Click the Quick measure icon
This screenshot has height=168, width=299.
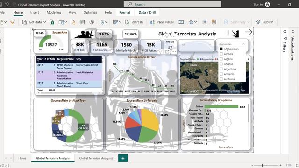click(214, 22)
